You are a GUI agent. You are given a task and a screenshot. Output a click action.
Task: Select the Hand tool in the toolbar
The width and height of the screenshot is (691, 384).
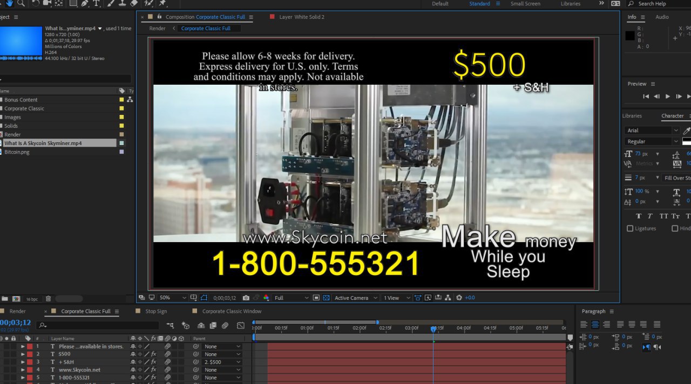click(x=10, y=3)
